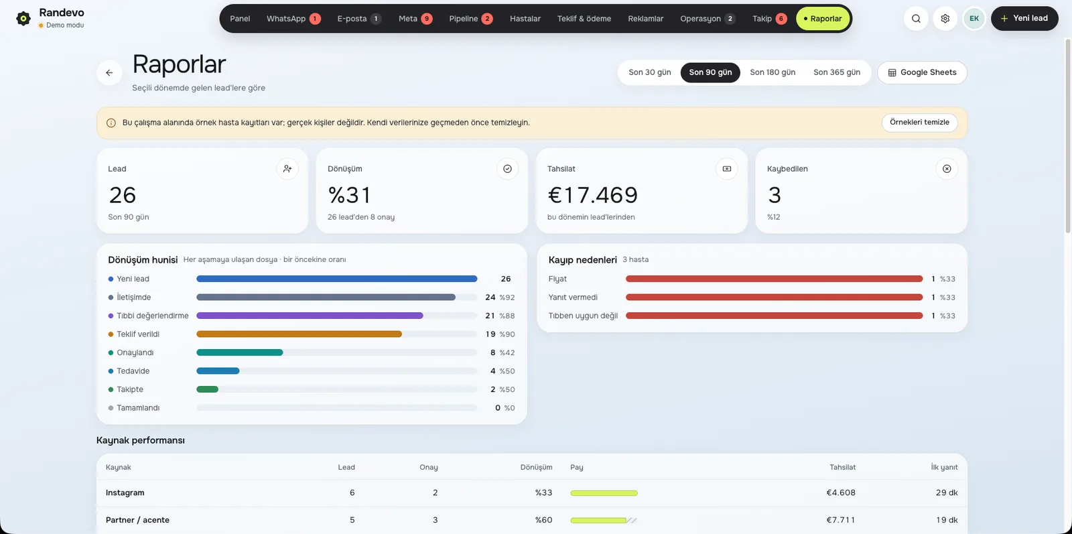Click the Randevo flower logo icon
The width and height of the screenshot is (1072, 534).
click(23, 19)
